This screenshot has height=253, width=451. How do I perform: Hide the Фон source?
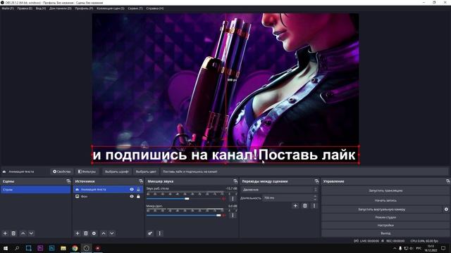click(x=132, y=197)
